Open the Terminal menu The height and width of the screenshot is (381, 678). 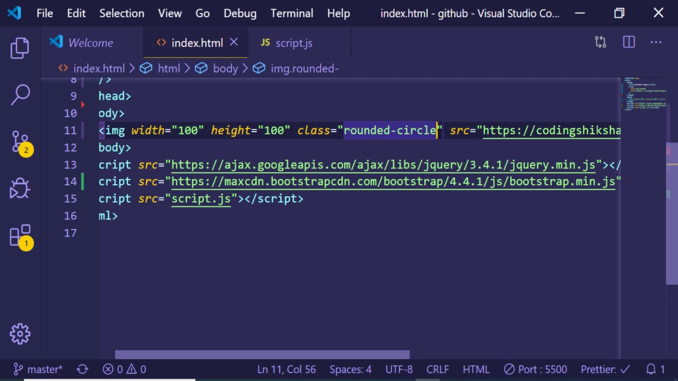(291, 13)
